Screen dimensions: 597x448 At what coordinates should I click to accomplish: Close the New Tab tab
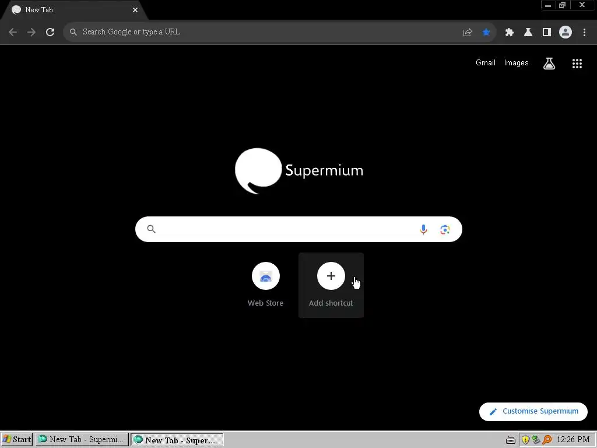click(x=135, y=10)
